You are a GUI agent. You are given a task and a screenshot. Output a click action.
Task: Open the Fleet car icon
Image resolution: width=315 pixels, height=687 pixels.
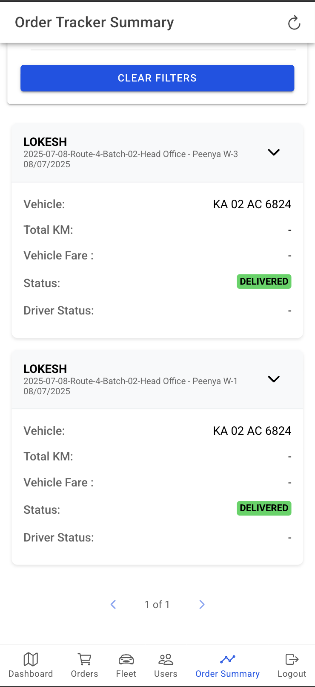(126, 659)
